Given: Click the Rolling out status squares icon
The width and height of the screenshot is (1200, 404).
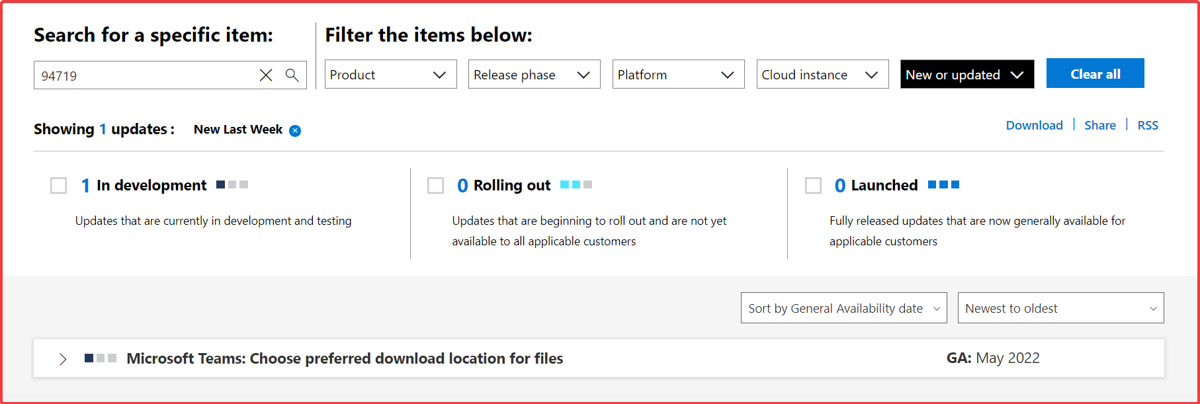Looking at the screenshot, I should (576, 184).
